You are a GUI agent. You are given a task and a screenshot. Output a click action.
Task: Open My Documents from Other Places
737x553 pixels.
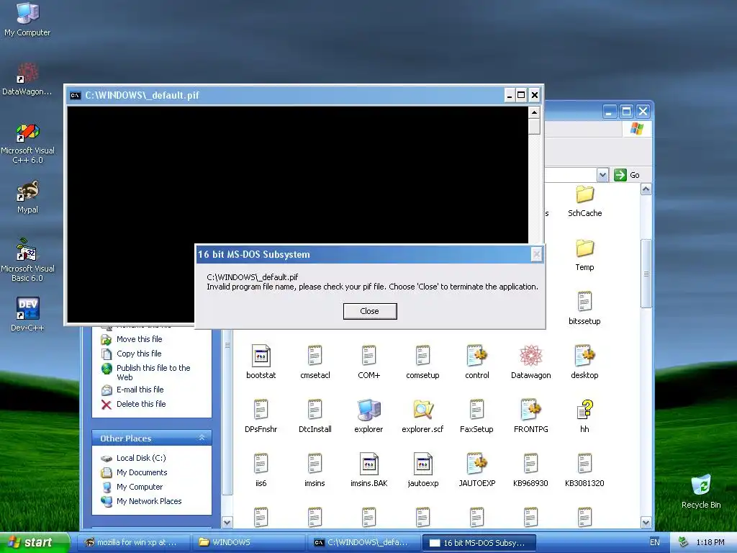[142, 472]
